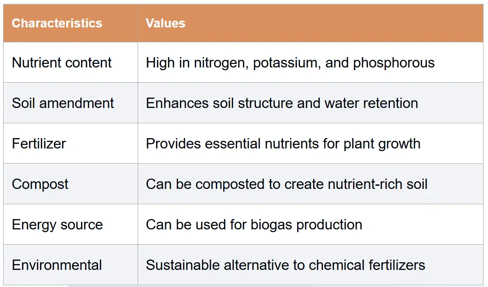Click 'High in nitrogen, potassium, and phosphorous' cell
Image resolution: width=488 pixels, height=287 pixels.
(311, 62)
